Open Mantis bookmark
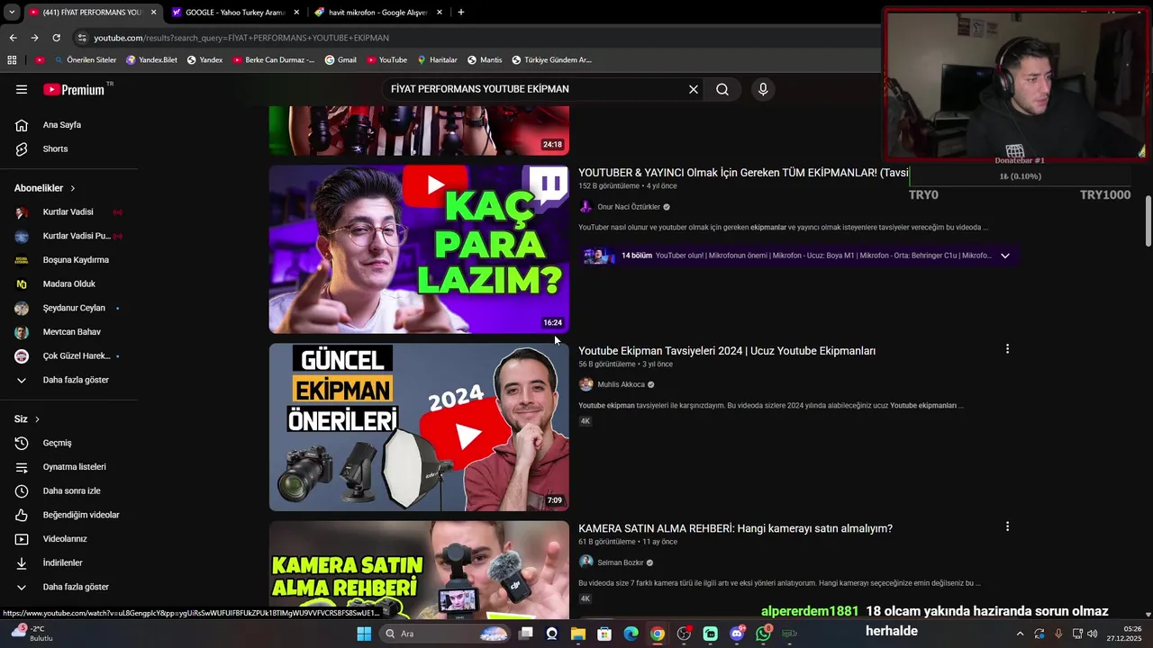This screenshot has width=1153, height=648. coord(485,60)
